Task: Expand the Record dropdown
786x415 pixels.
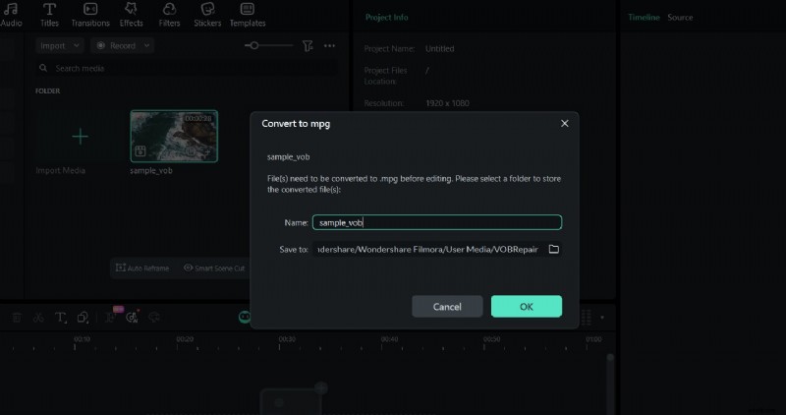Action: pos(123,45)
